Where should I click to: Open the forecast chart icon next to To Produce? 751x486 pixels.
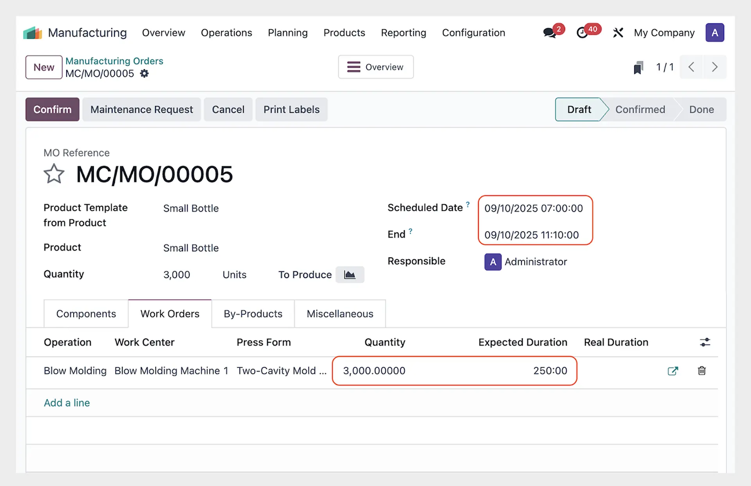pyautogui.click(x=350, y=275)
